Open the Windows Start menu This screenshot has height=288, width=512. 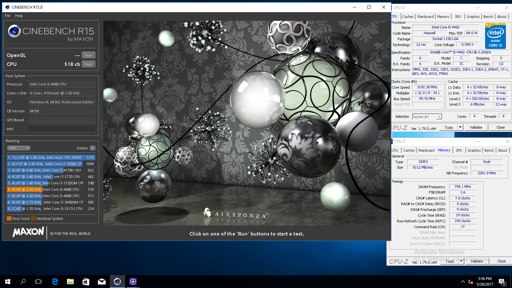8,282
